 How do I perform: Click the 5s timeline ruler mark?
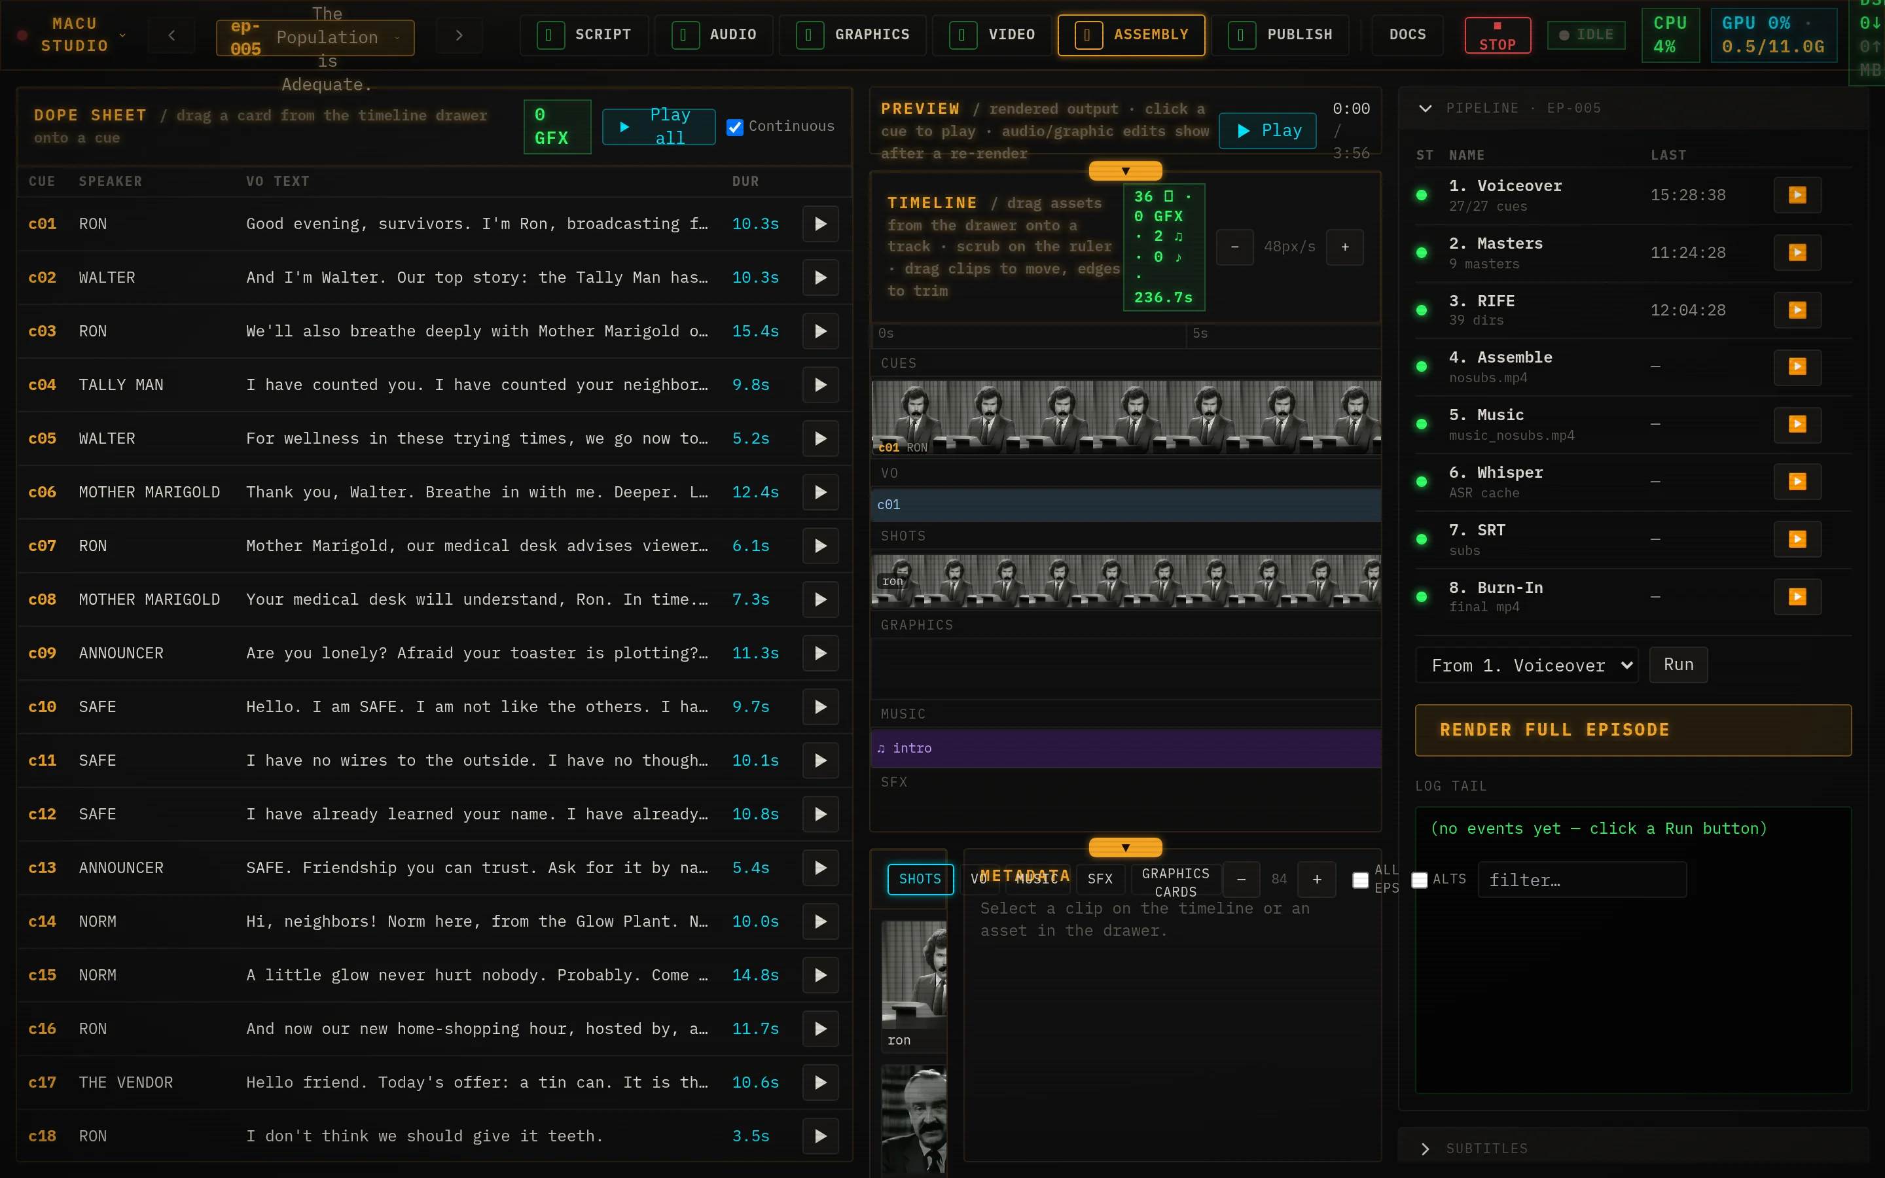click(1200, 334)
